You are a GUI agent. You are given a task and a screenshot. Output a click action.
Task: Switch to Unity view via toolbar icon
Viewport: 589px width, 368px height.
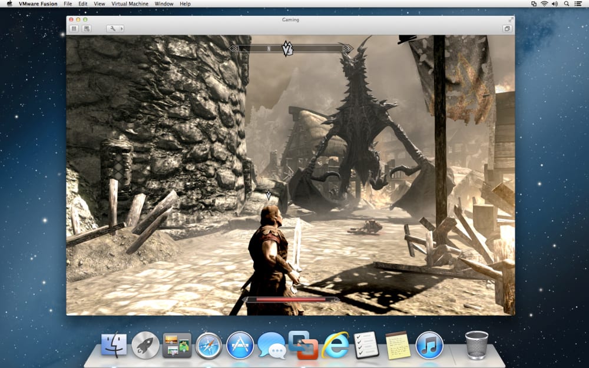click(507, 28)
